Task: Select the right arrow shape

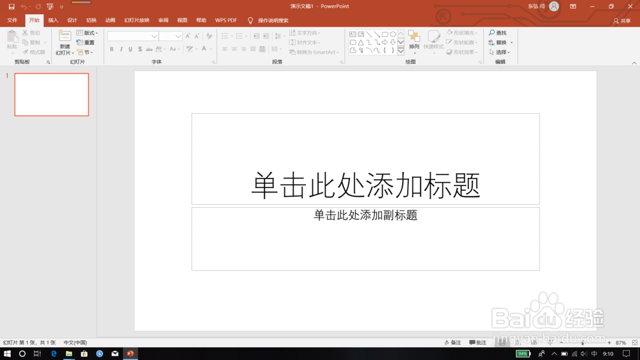Action: coord(385,42)
